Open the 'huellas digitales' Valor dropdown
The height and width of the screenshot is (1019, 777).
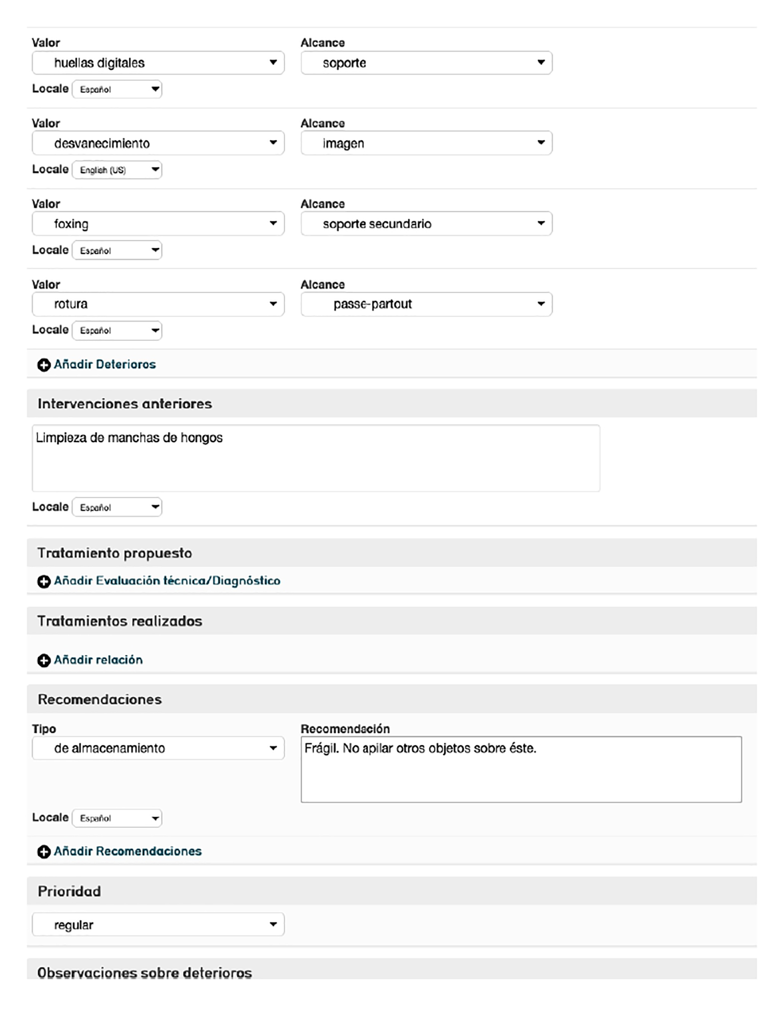[x=158, y=63]
